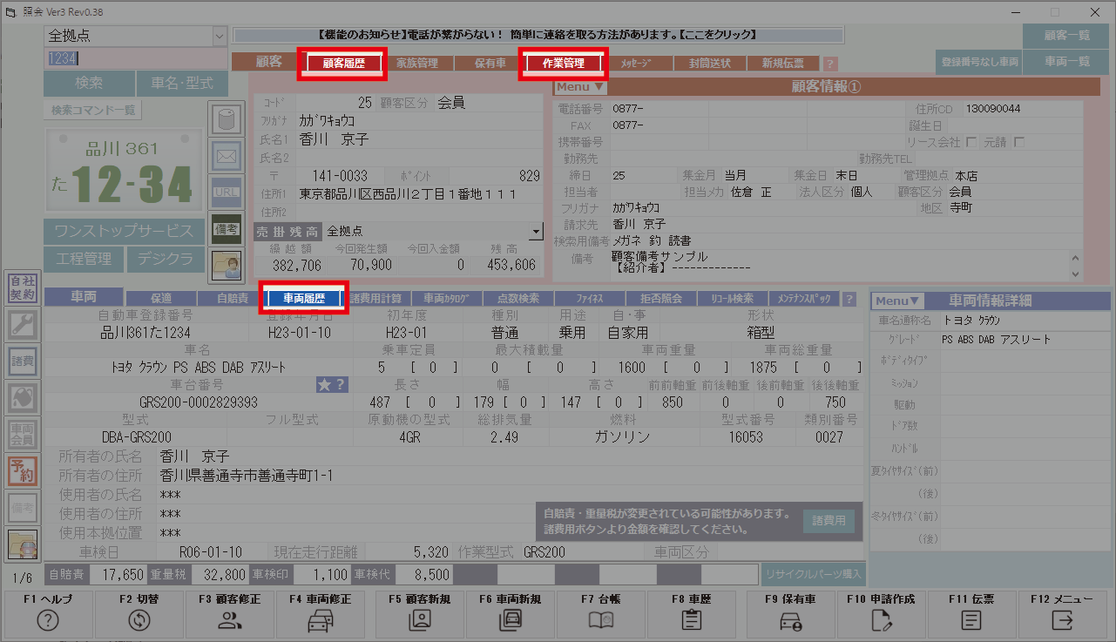Open 検索コマンド一覧 button
This screenshot has width=1116, height=642.
pyautogui.click(x=93, y=111)
